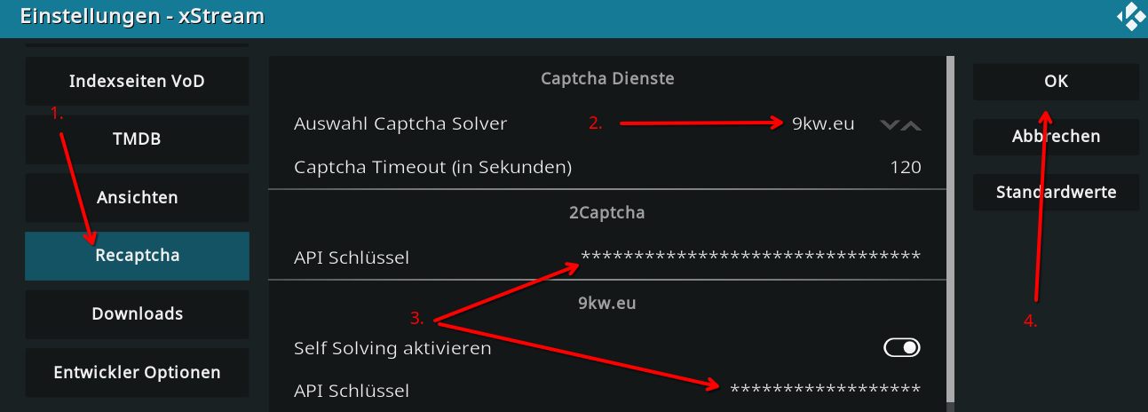Confirm settings with the OK button
This screenshot has height=412, width=1148.
pos(1056,82)
